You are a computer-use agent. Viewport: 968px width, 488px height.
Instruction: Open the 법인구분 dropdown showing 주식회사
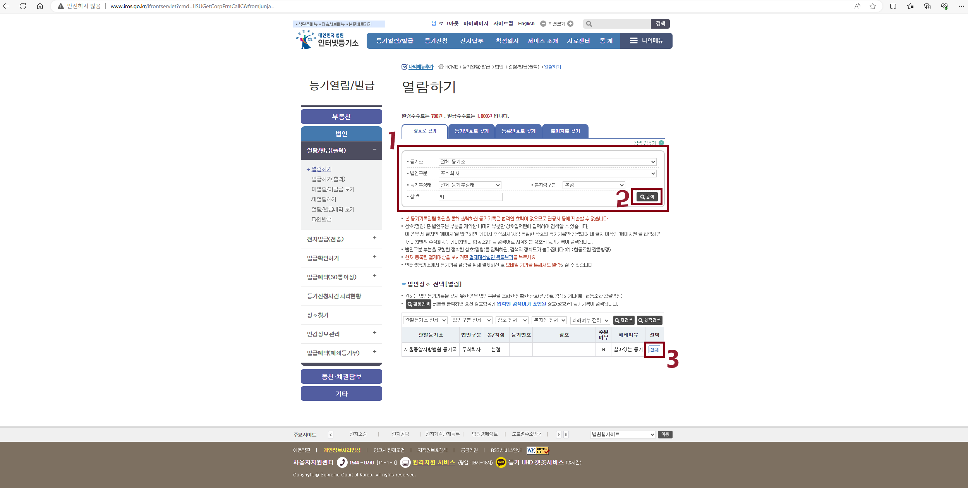547,174
